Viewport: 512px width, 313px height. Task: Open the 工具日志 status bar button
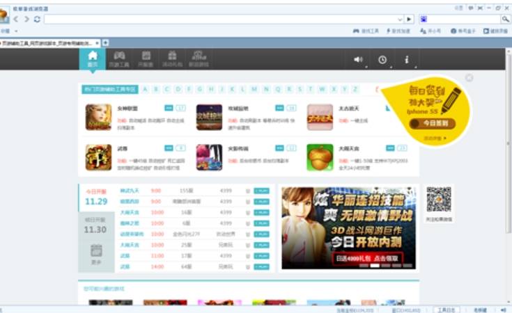(x=447, y=310)
